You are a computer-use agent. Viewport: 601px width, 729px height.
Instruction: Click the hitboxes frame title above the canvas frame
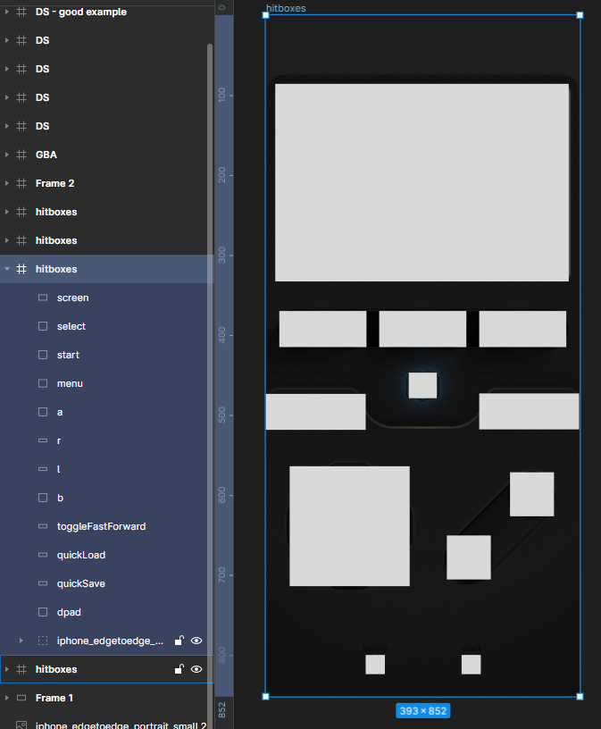pyautogui.click(x=286, y=8)
